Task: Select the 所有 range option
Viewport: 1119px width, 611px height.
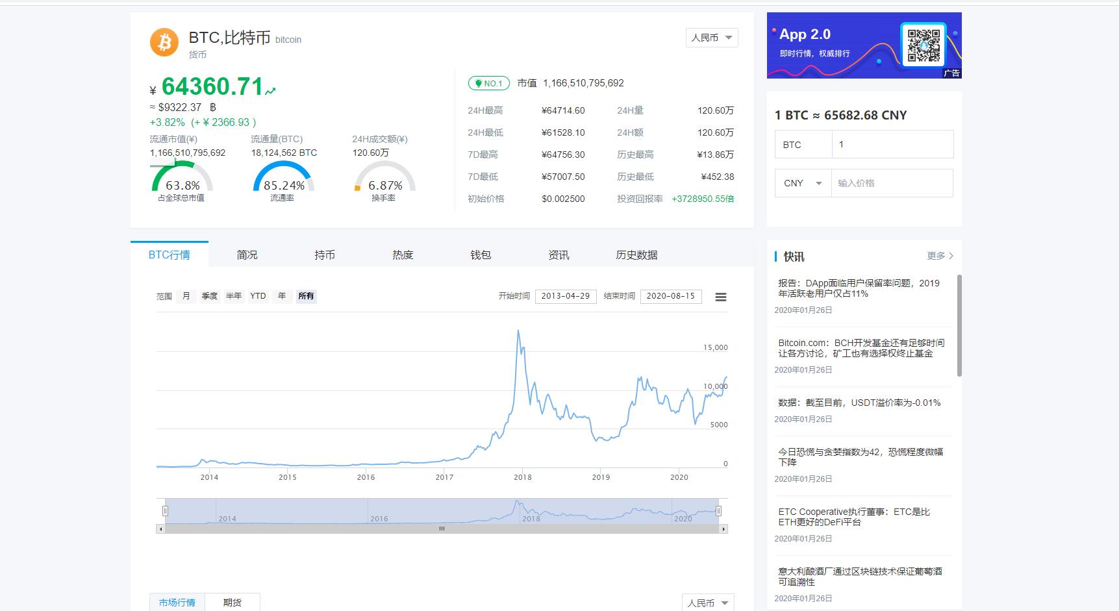Action: [x=306, y=296]
